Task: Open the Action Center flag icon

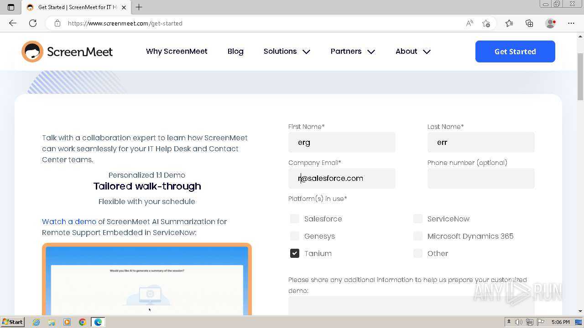Action: 541,322
